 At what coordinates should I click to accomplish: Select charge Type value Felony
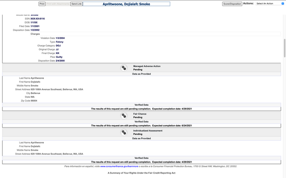pyautogui.click(x=60, y=42)
